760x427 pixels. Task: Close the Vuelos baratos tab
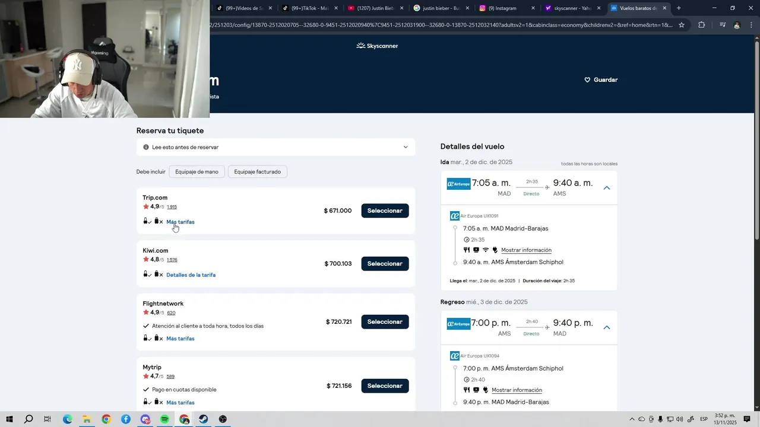coord(664,8)
